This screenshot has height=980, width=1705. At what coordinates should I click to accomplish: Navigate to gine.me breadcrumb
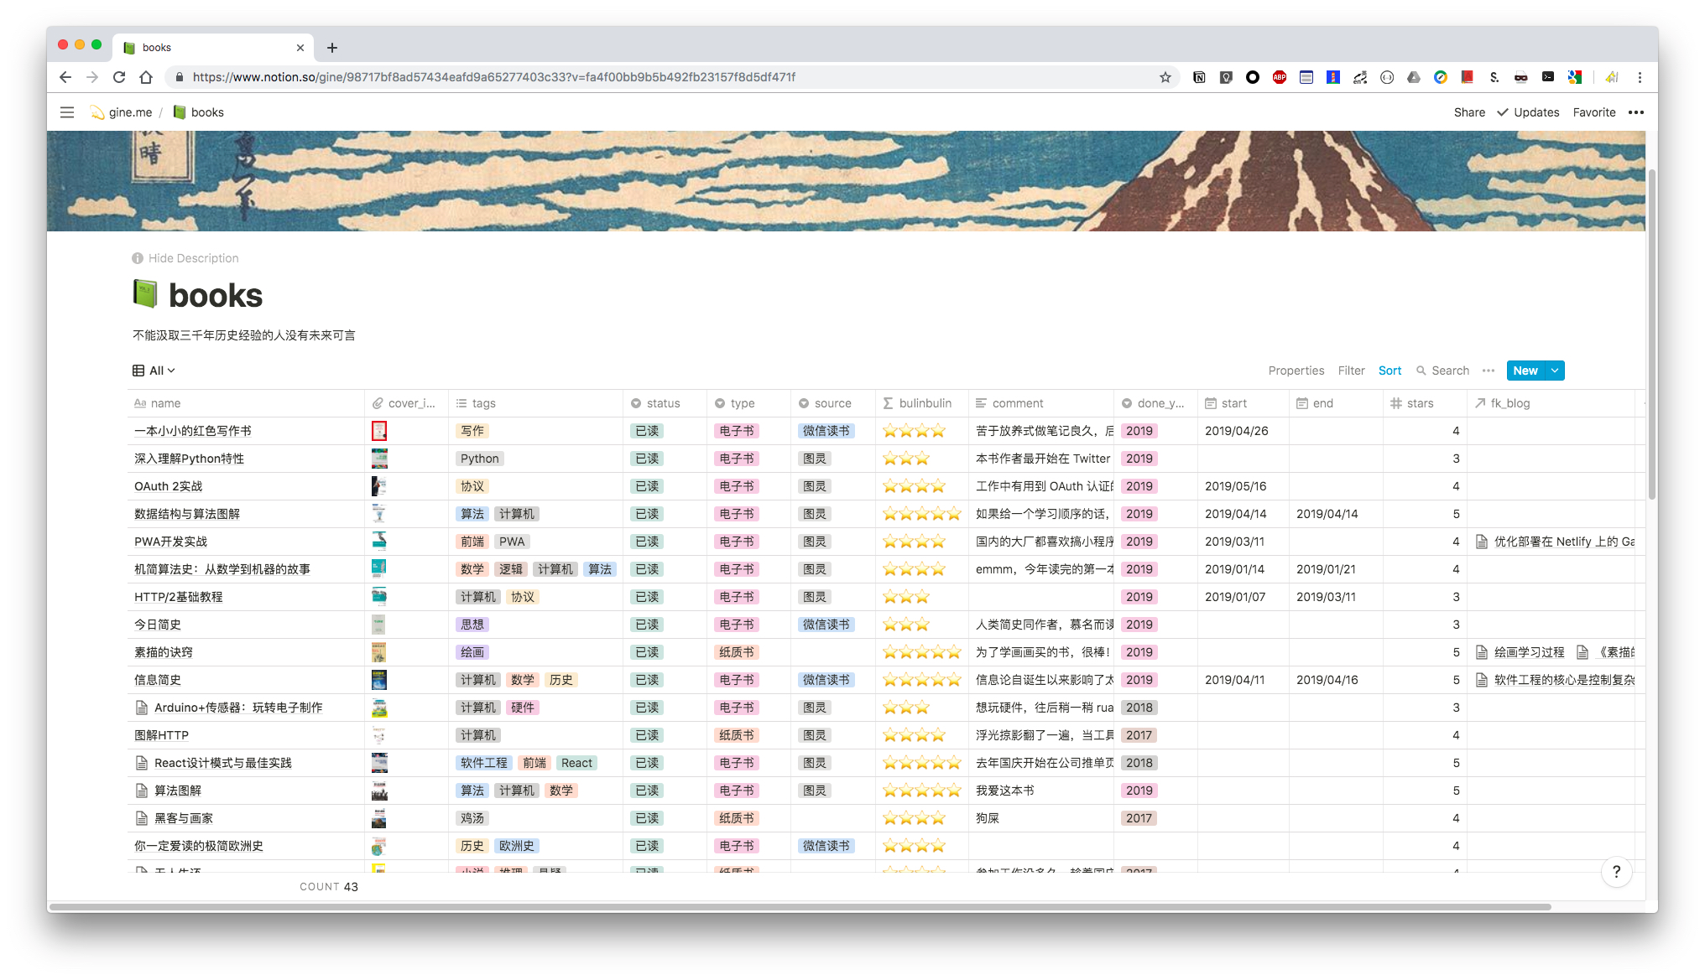[122, 112]
